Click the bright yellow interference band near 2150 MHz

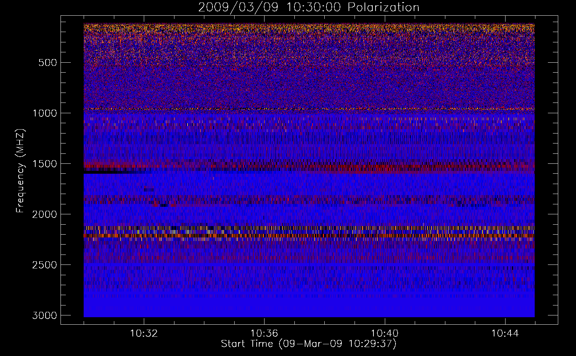tap(309, 228)
